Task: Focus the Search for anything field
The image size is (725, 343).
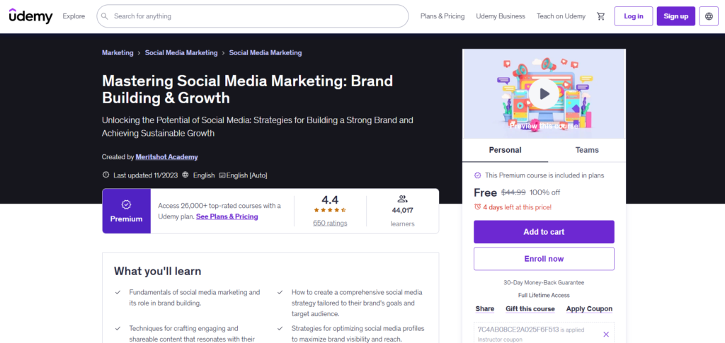Action: [x=253, y=16]
